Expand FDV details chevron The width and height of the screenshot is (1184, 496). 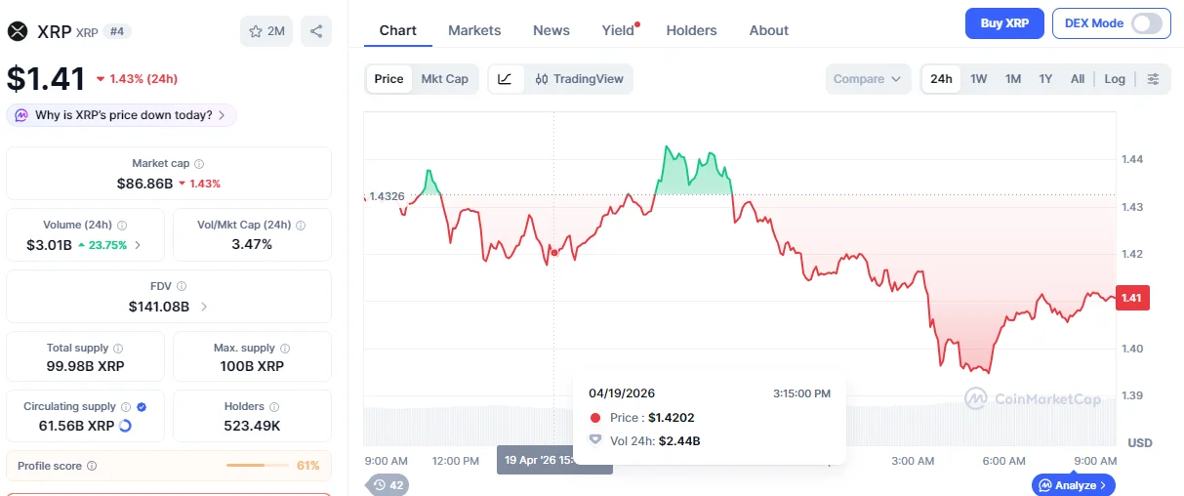(203, 307)
